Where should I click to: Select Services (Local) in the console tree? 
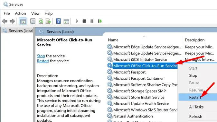(17, 30)
